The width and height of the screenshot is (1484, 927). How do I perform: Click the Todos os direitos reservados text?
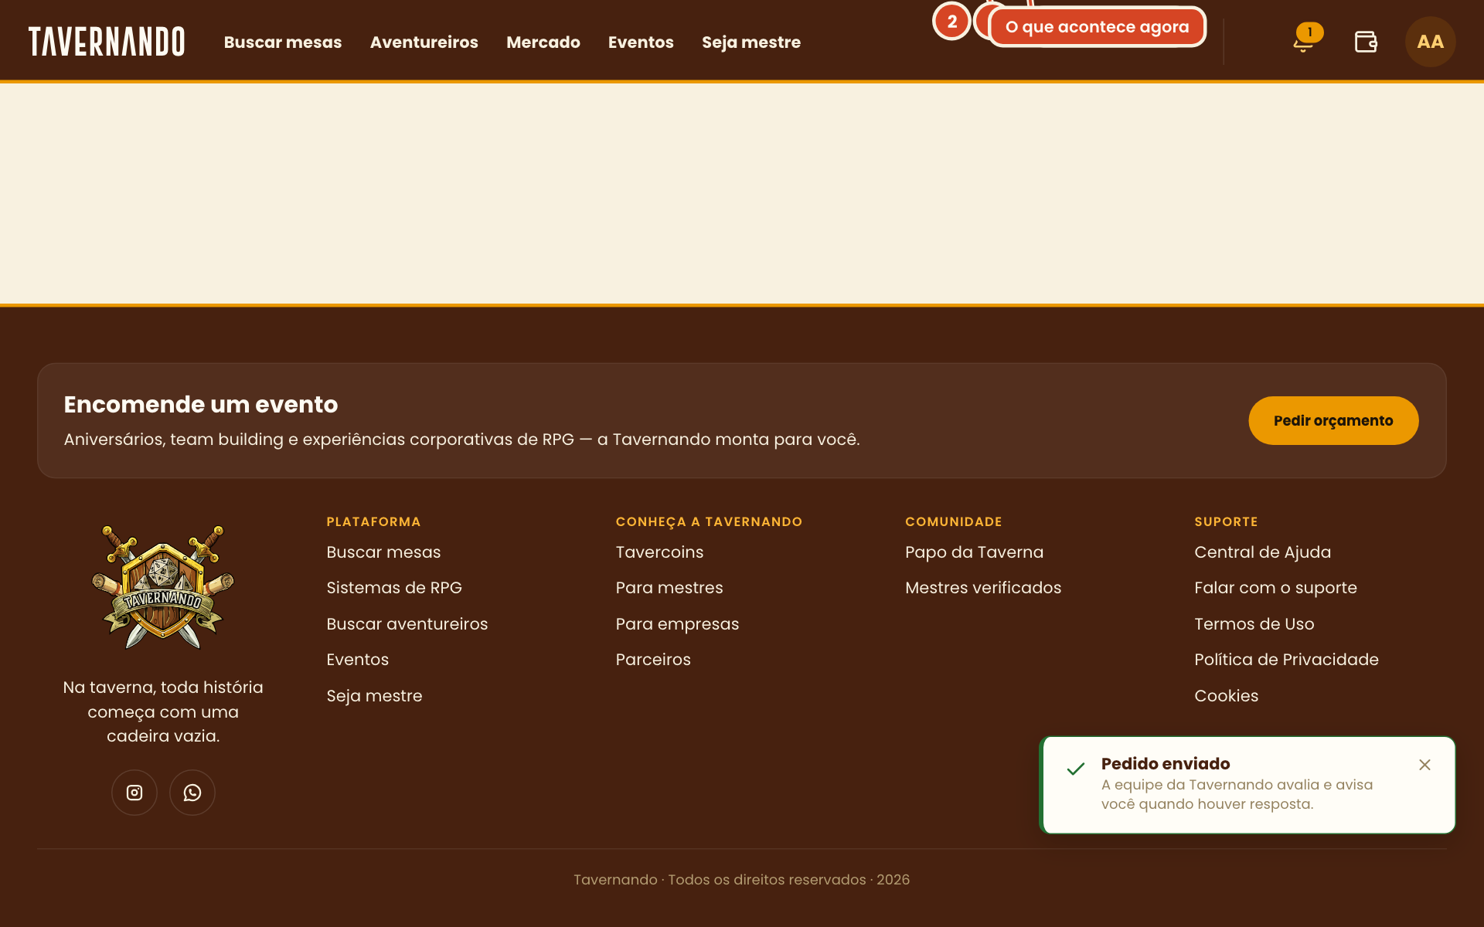(x=767, y=880)
